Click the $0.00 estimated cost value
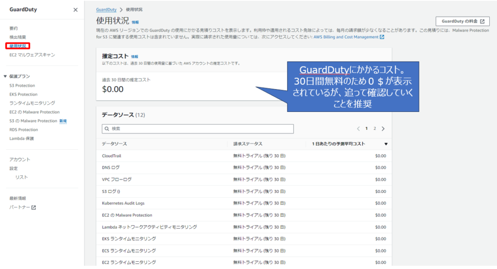 (113, 89)
